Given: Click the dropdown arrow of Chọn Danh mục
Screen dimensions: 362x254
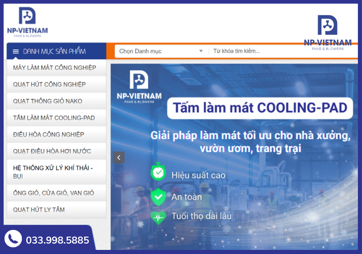Looking at the screenshot, I should [201, 51].
